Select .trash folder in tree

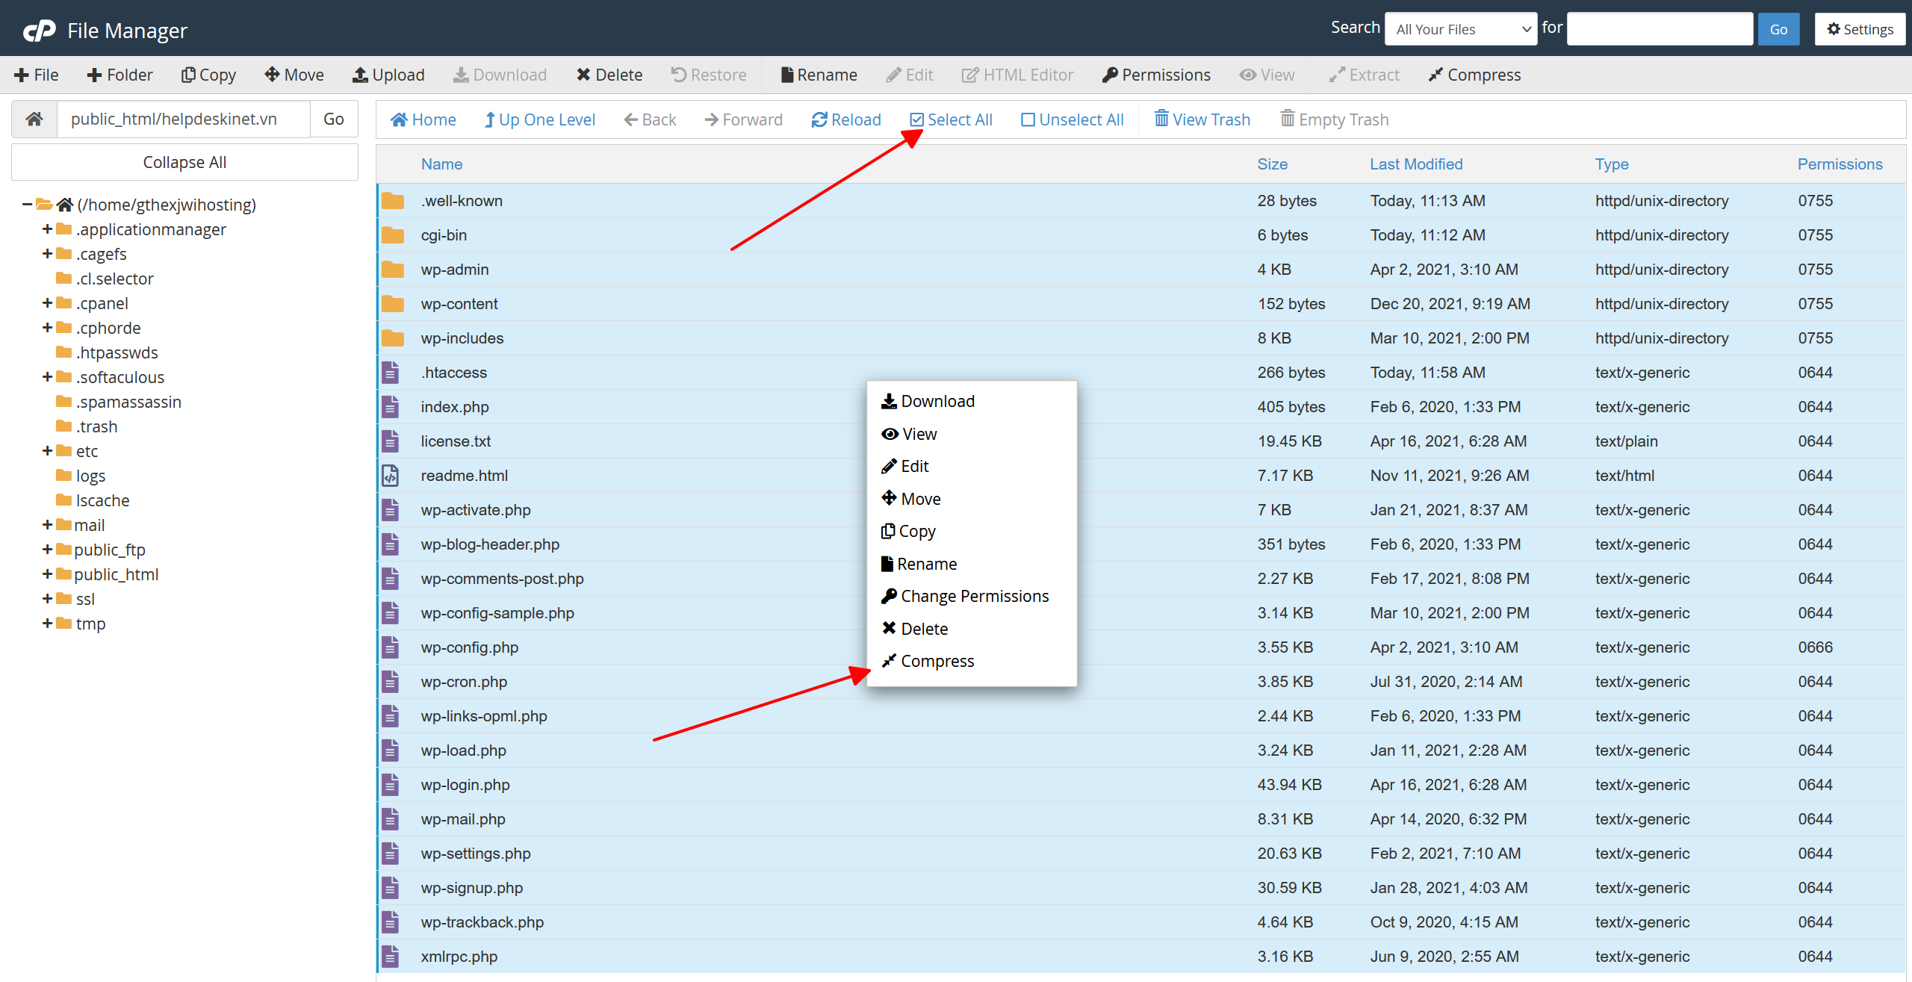pyautogui.click(x=96, y=426)
